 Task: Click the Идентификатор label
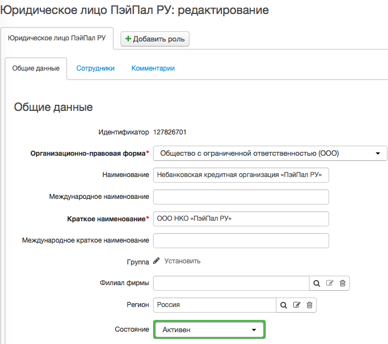[x=123, y=132]
